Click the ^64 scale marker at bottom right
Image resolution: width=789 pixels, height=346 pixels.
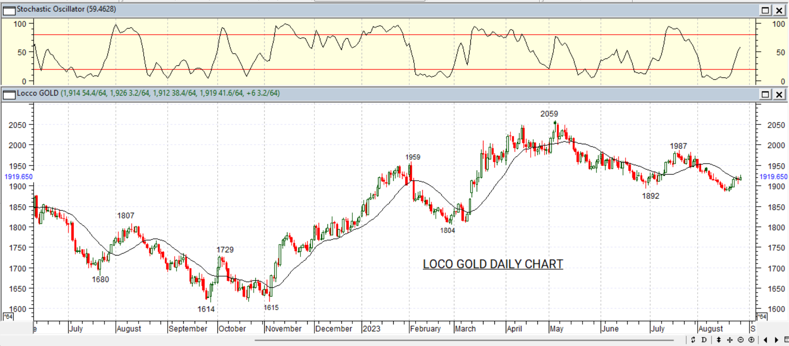coord(761,316)
